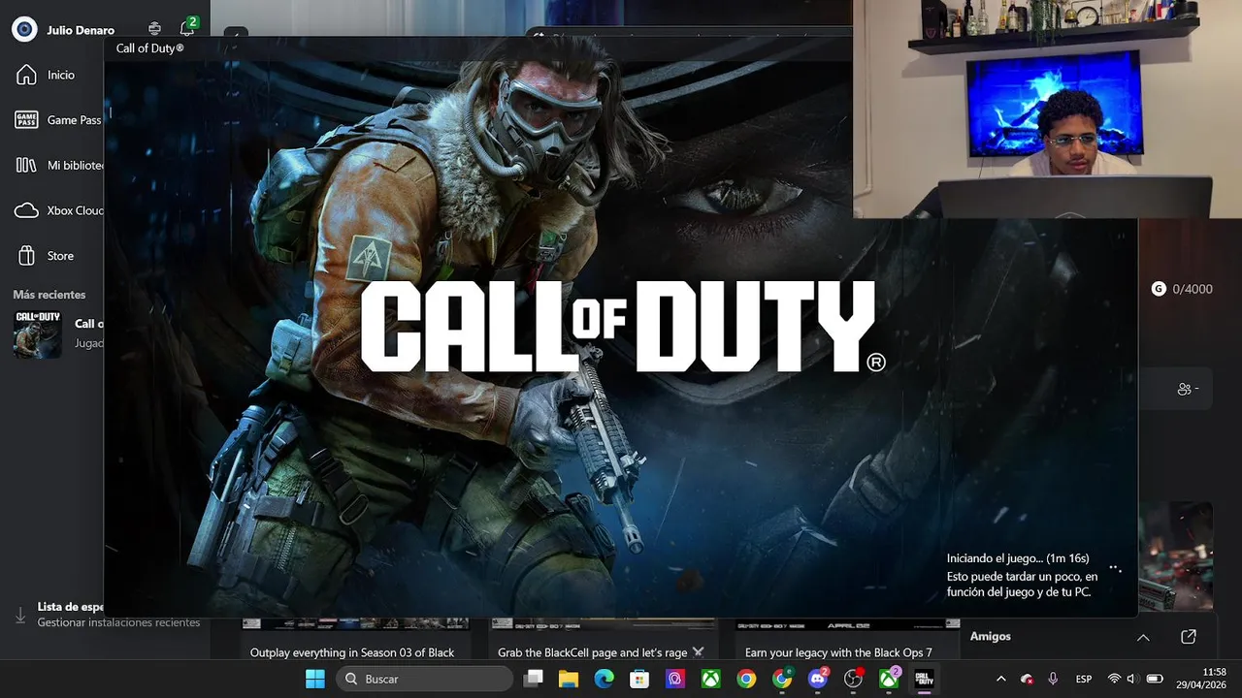Click the Game Pass logo icon
Viewport: 1242px width, 698px height.
(x=26, y=120)
